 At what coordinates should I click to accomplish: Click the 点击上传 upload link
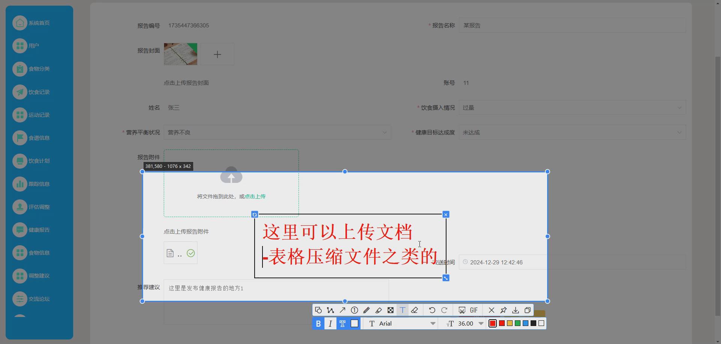pos(255,196)
